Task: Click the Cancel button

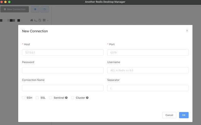Action: 169,115
